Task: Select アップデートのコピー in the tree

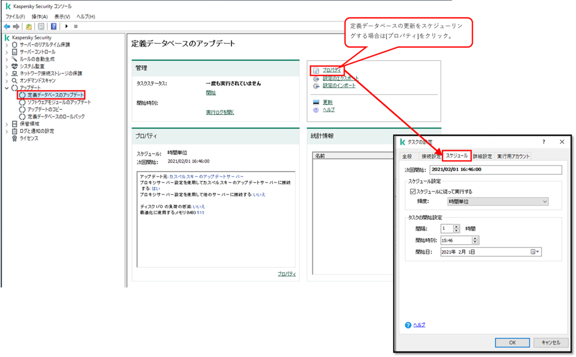Action: point(46,109)
